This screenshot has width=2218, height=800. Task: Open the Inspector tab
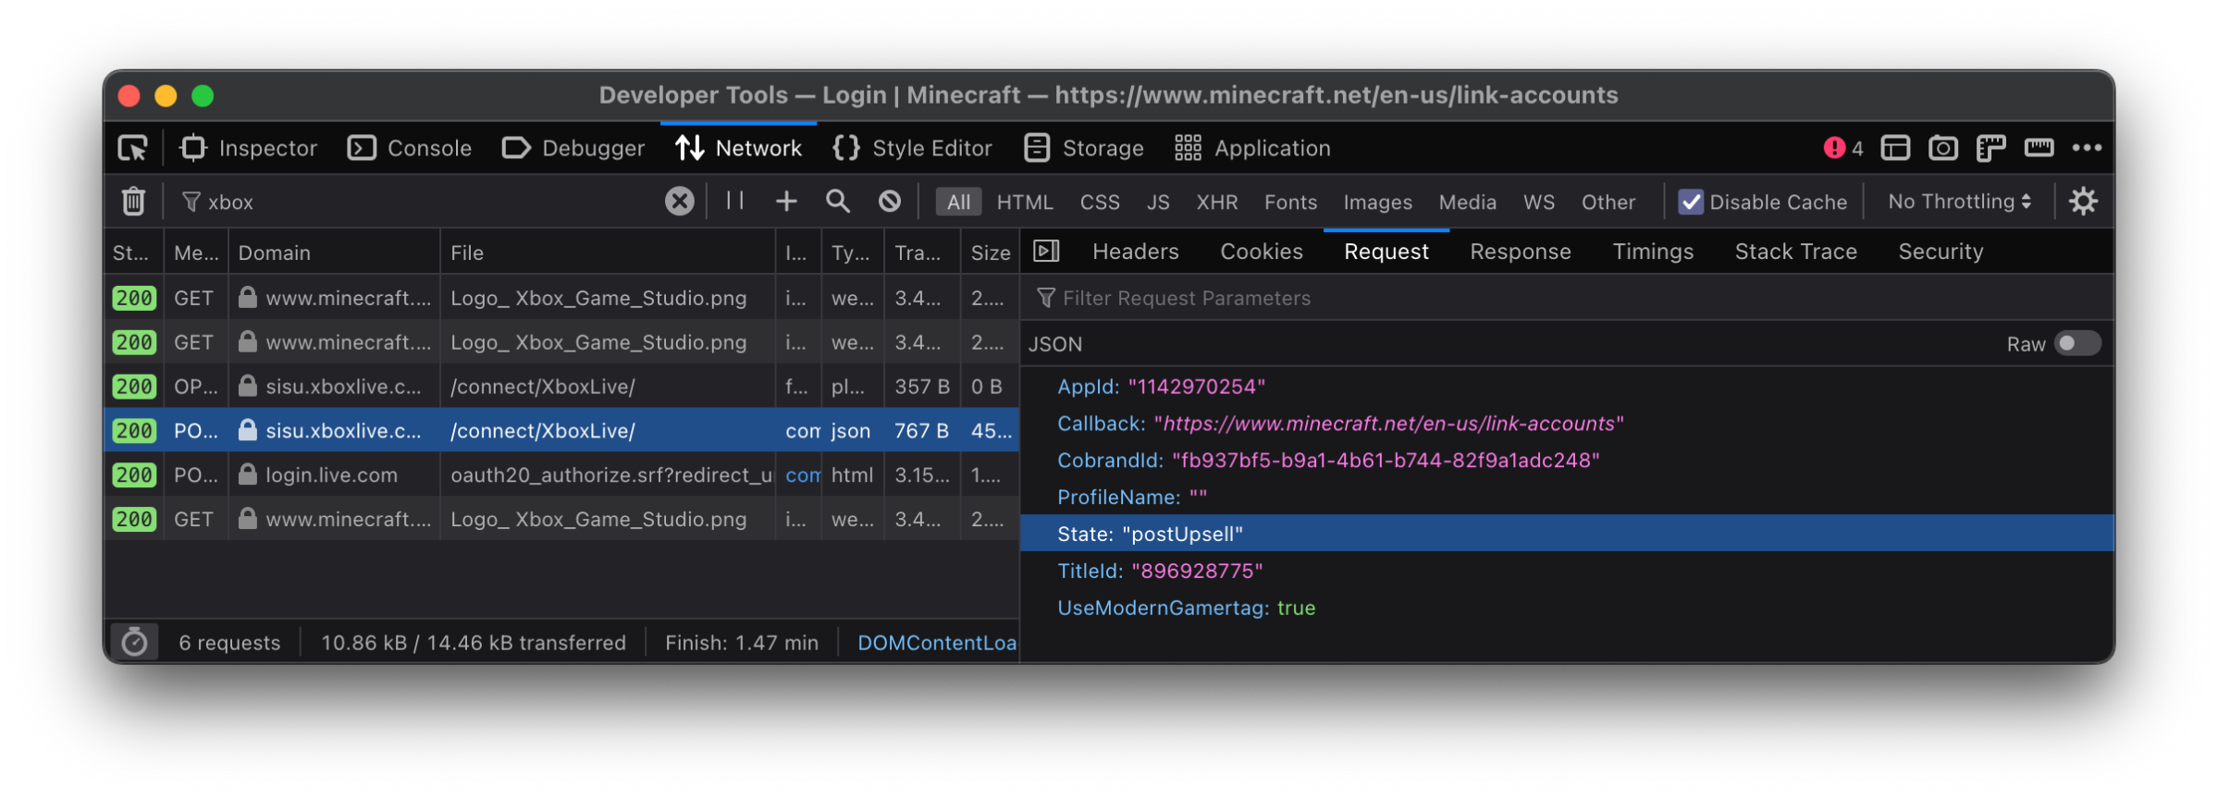249,148
